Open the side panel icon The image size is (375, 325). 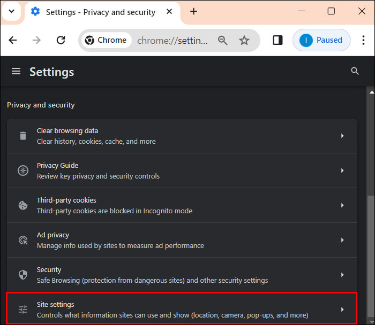pos(277,40)
